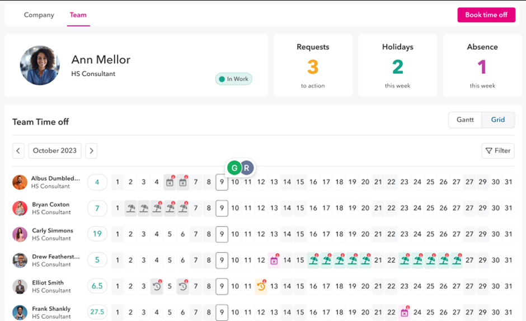Screen dimensions: 526x321
Task: Open the Requests to action card
Action: point(312,65)
